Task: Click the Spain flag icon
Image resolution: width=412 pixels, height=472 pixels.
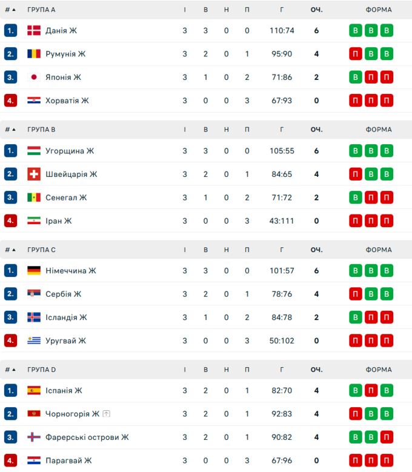Action: tap(34, 391)
